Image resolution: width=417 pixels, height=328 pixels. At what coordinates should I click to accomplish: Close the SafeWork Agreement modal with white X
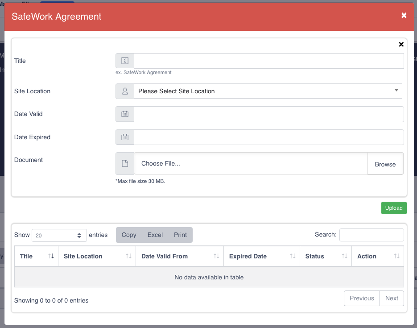point(404,16)
